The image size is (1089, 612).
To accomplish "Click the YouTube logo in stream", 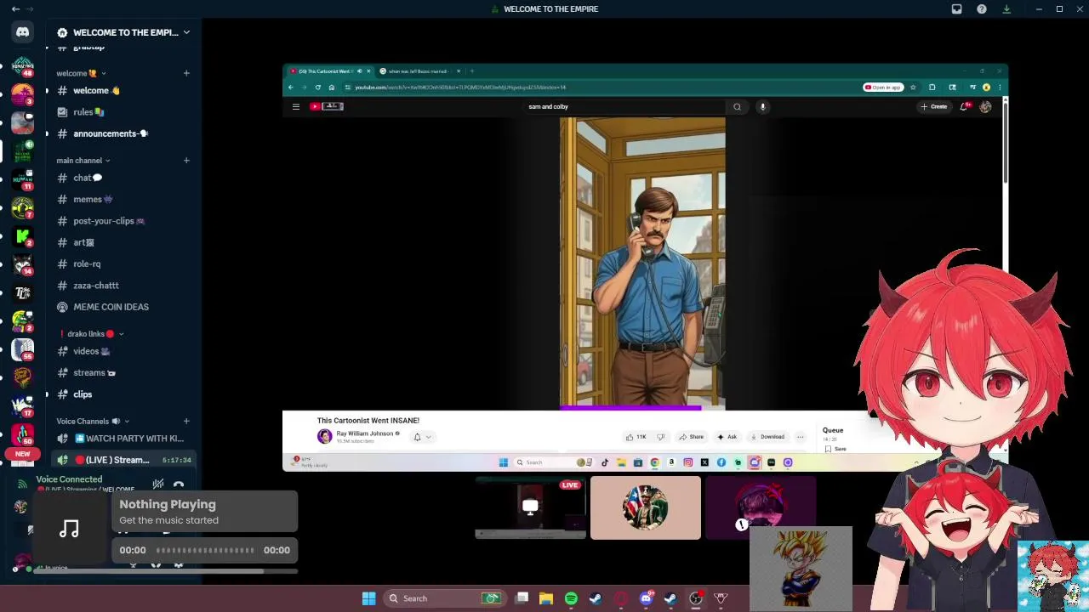I will tap(326, 106).
